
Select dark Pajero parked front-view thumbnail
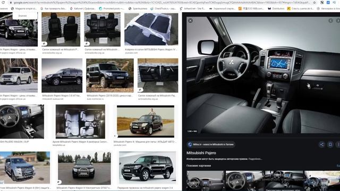(84, 168)
